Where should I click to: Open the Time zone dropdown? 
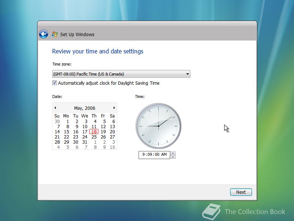click(121, 74)
